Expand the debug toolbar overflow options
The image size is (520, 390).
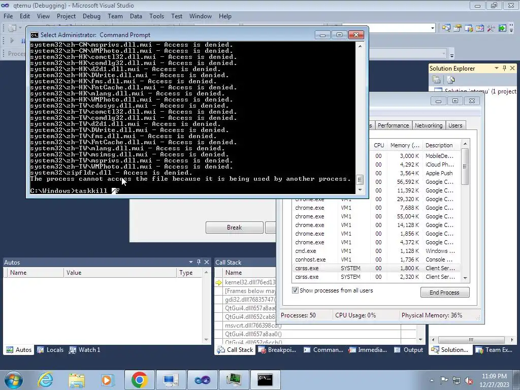coord(451,54)
